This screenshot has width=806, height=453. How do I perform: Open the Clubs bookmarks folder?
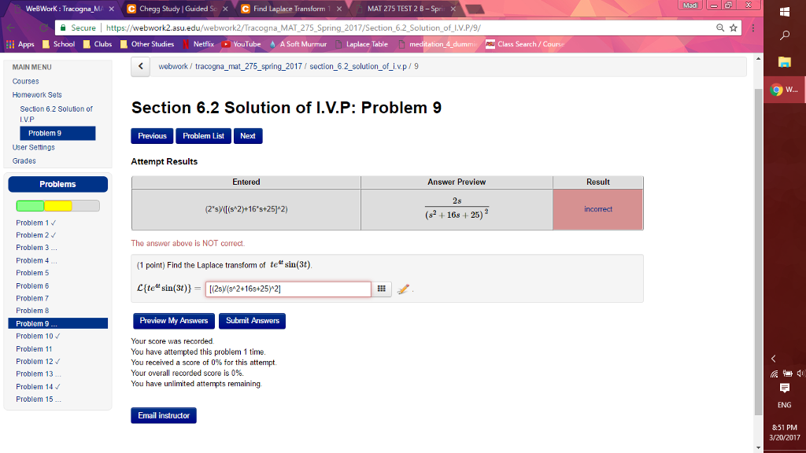point(97,44)
